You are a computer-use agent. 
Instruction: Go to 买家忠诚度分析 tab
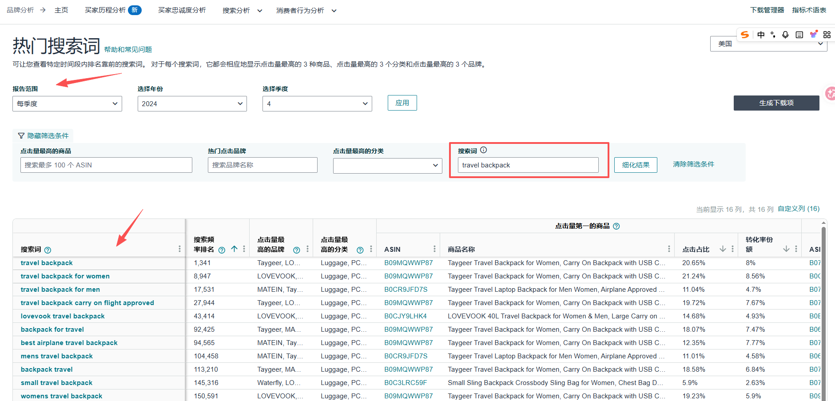click(x=182, y=10)
